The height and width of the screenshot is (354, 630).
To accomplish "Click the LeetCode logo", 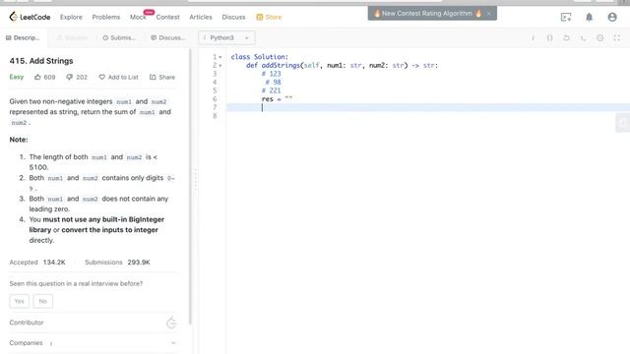I will coord(30,17).
